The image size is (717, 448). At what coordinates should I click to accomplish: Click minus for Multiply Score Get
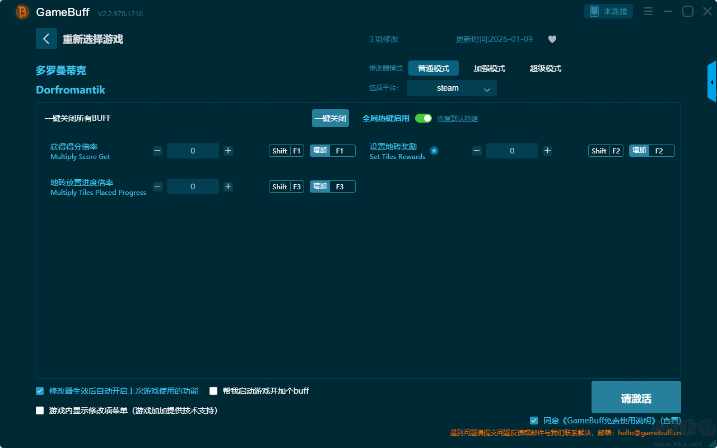pos(158,151)
